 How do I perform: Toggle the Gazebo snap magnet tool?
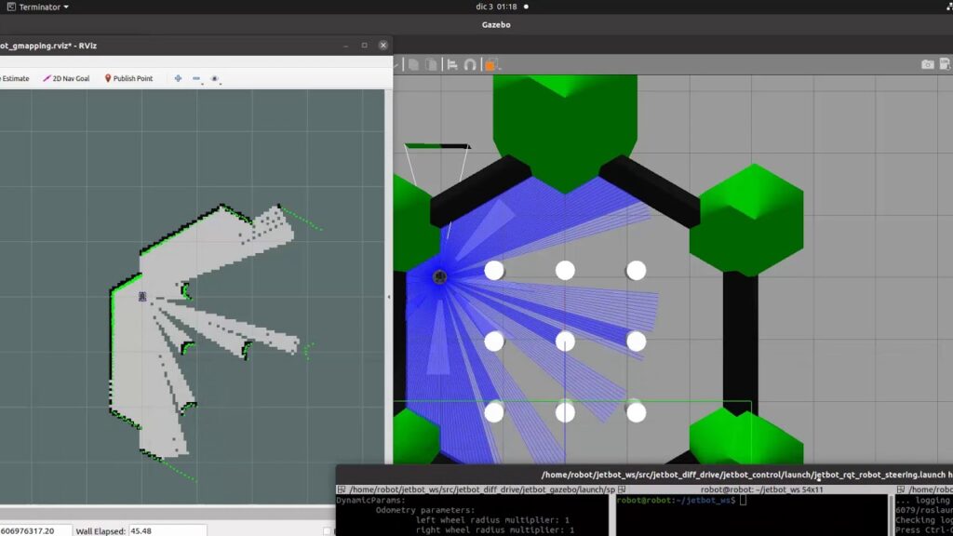click(x=470, y=64)
